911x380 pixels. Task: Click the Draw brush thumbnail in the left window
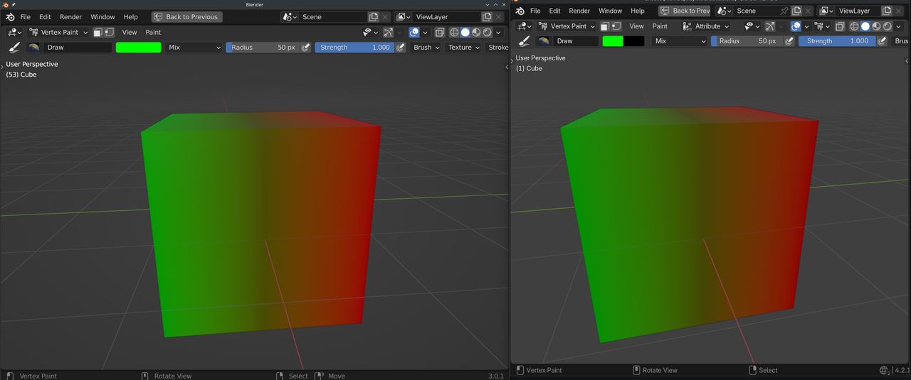(33, 48)
